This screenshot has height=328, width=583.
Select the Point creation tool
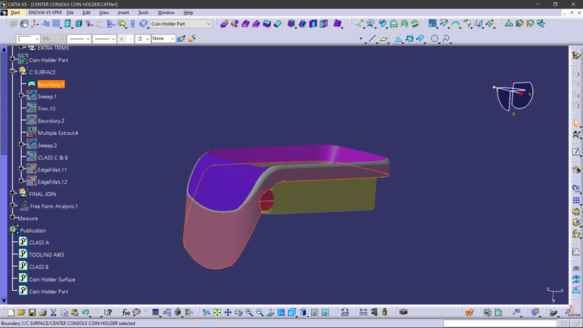tap(361, 39)
